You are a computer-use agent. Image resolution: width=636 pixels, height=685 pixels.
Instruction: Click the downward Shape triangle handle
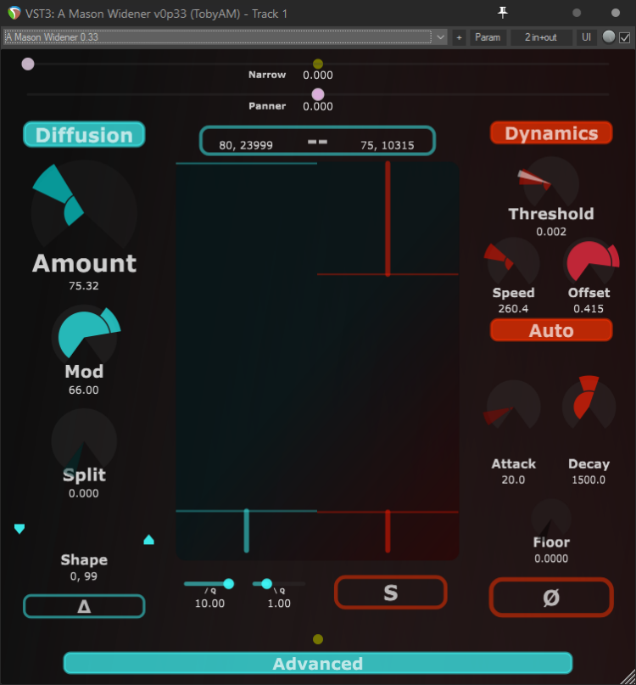tap(20, 529)
